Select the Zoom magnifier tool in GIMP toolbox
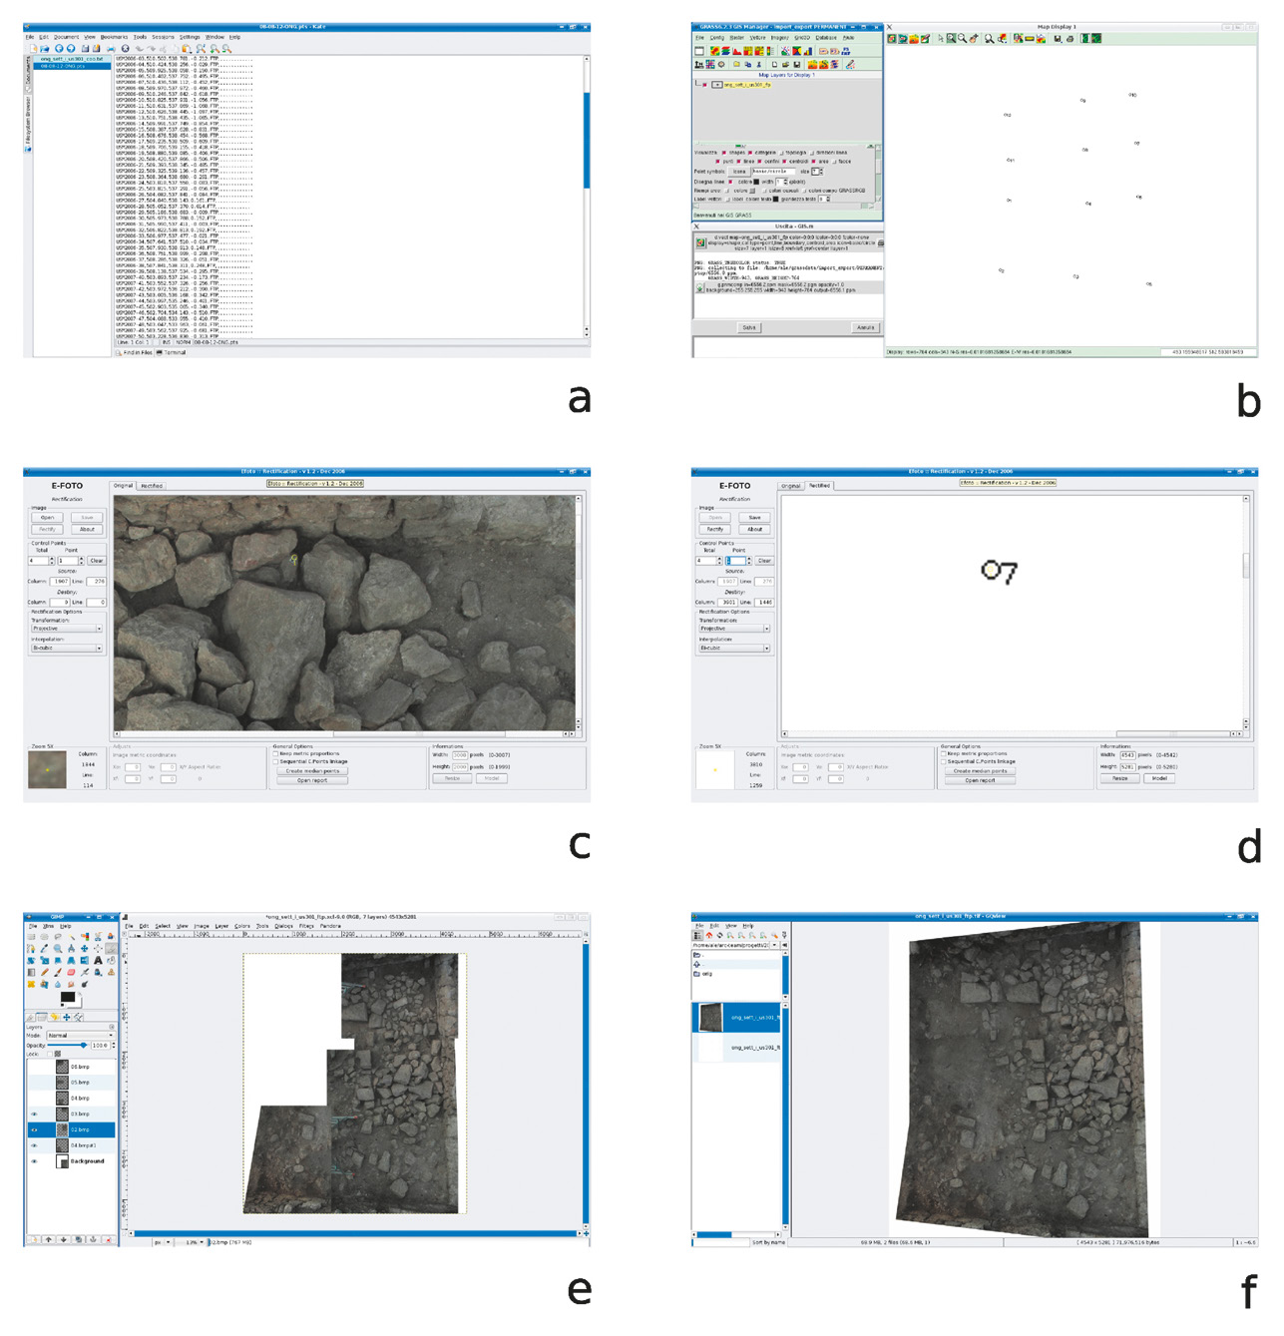1284x1336 pixels. coord(58,948)
